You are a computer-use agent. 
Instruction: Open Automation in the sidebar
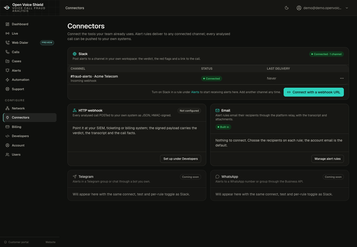30,80
